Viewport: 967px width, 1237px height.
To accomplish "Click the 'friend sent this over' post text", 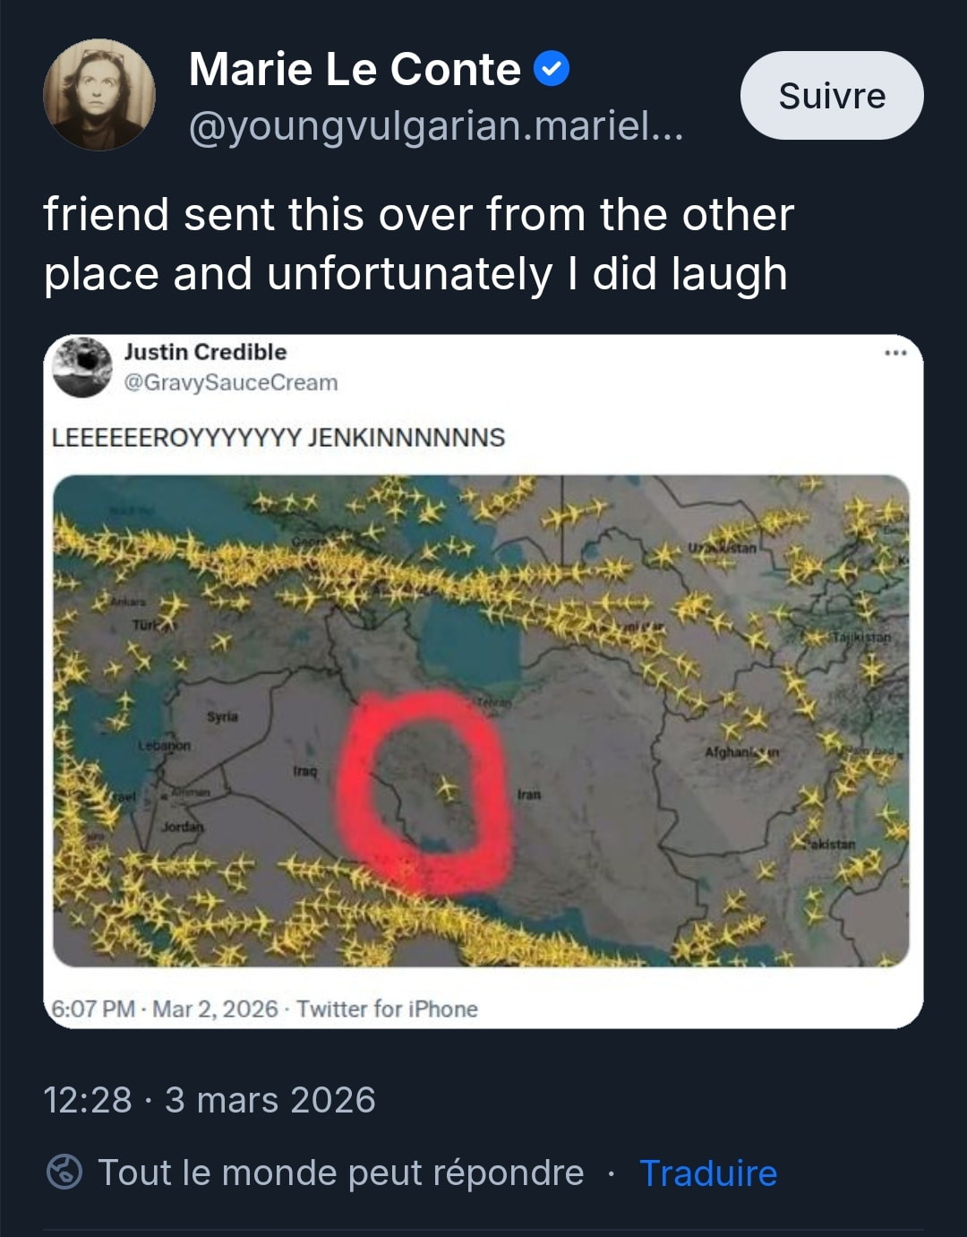I will click(418, 244).
